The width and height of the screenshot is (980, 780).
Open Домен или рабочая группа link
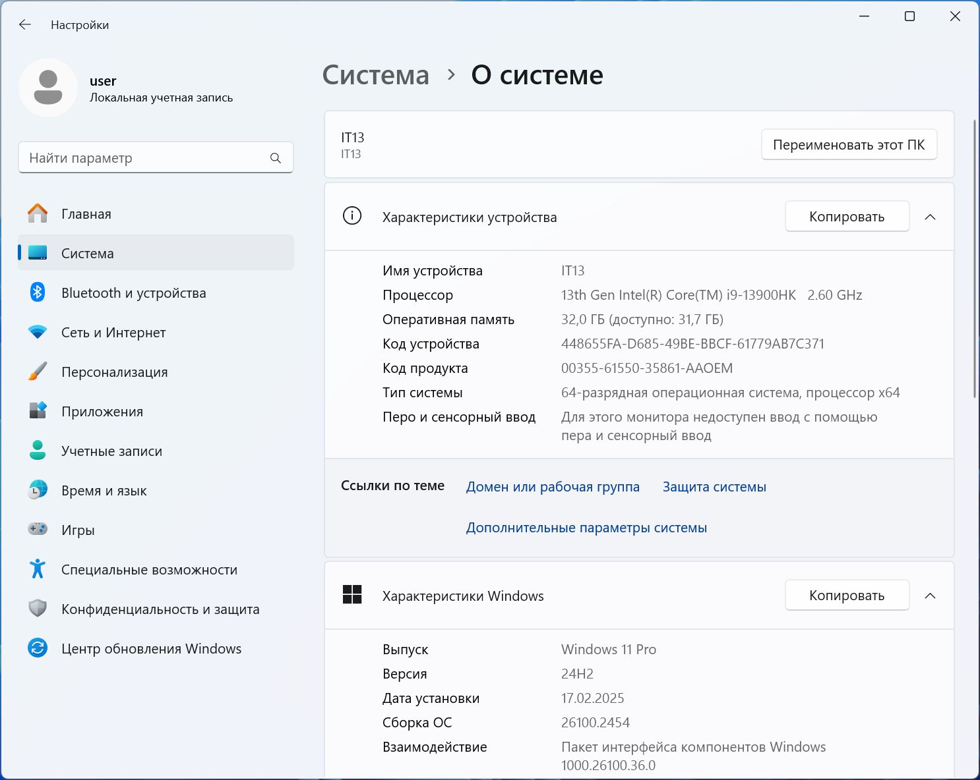(553, 487)
